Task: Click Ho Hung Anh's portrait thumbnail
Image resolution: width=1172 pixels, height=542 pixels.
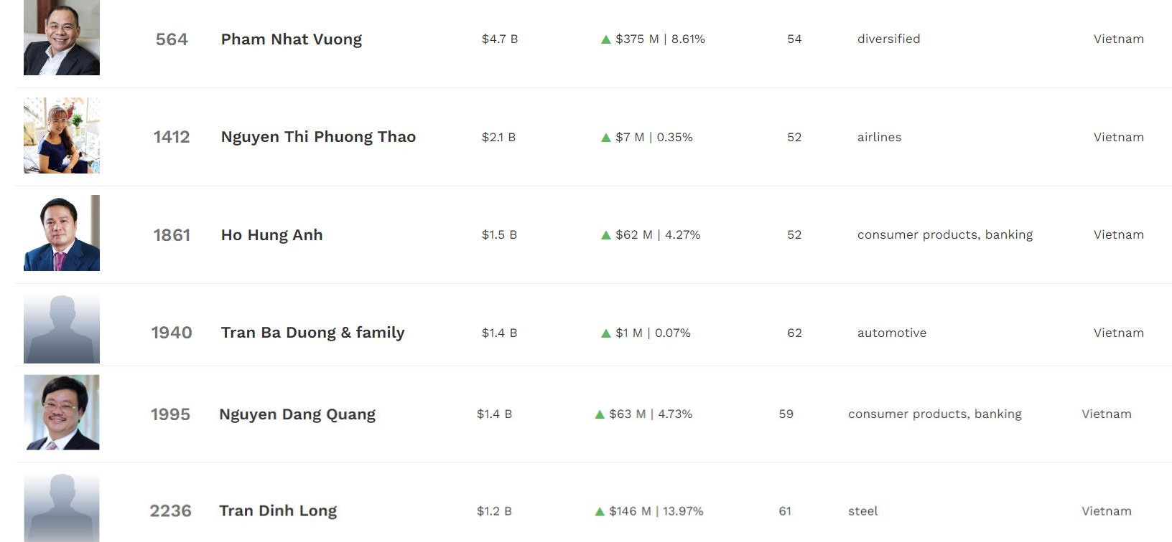Action: (x=62, y=233)
